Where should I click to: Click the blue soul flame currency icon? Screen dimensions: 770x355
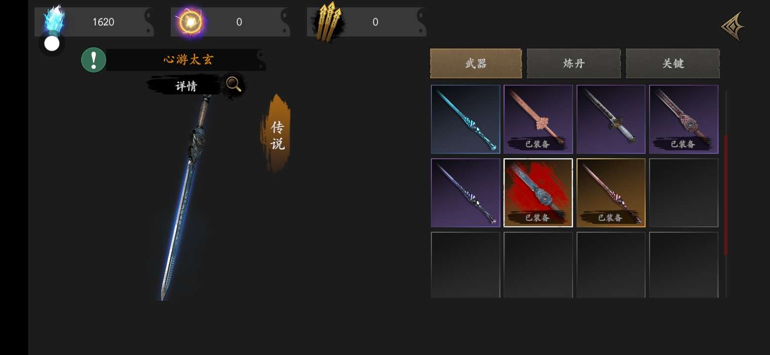(54, 20)
